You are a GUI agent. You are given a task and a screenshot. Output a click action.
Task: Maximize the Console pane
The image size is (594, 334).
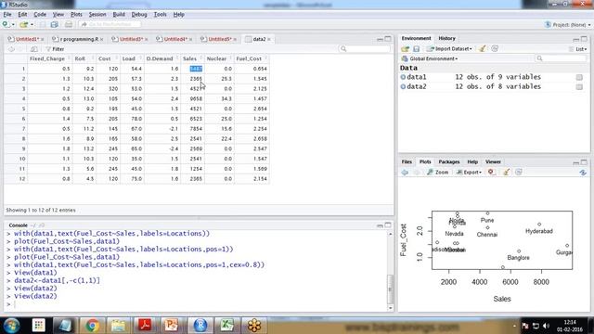(x=388, y=225)
